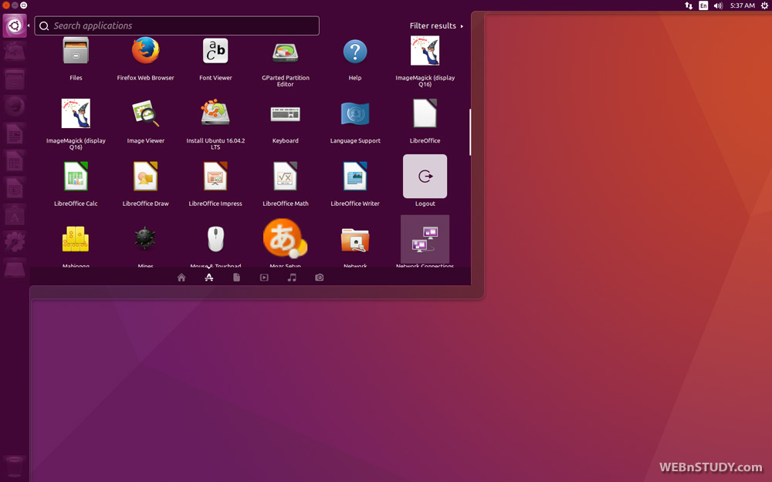Switch to the Music lens

pyautogui.click(x=292, y=278)
